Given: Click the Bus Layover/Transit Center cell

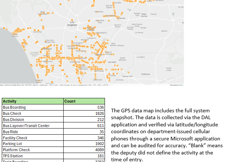Looking at the screenshot, I should coord(26,126).
